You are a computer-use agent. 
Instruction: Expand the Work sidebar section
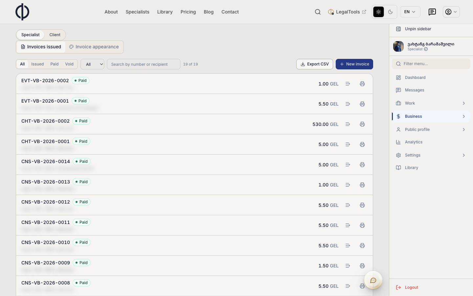point(431,103)
